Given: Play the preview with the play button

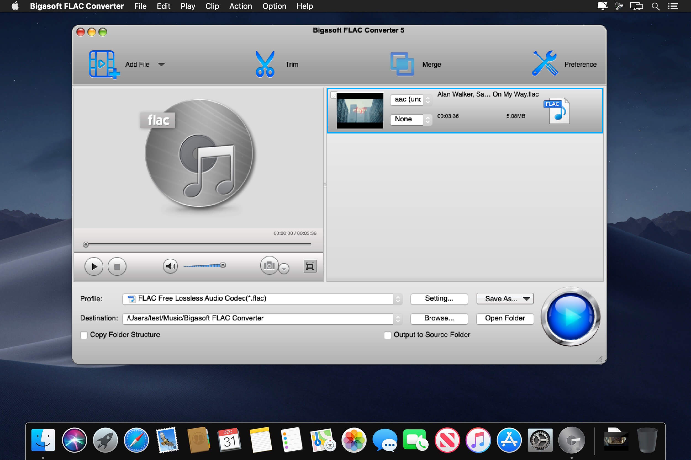Looking at the screenshot, I should [x=94, y=266].
